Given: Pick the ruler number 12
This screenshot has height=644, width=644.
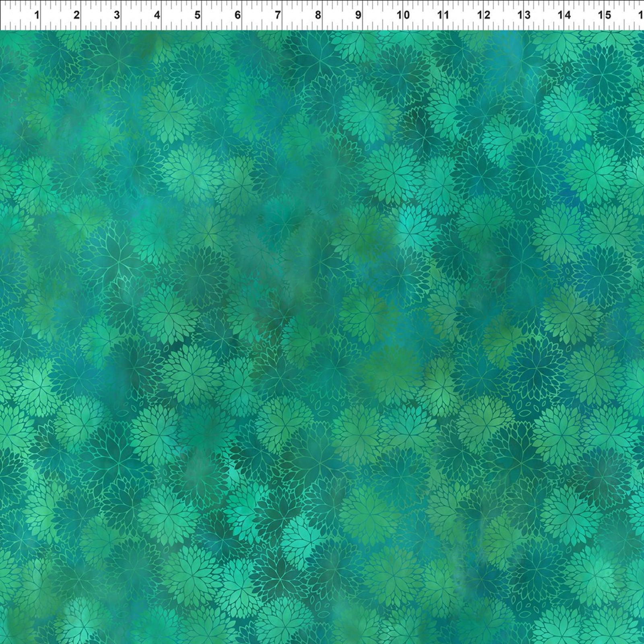Looking at the screenshot, I should 483,15.
